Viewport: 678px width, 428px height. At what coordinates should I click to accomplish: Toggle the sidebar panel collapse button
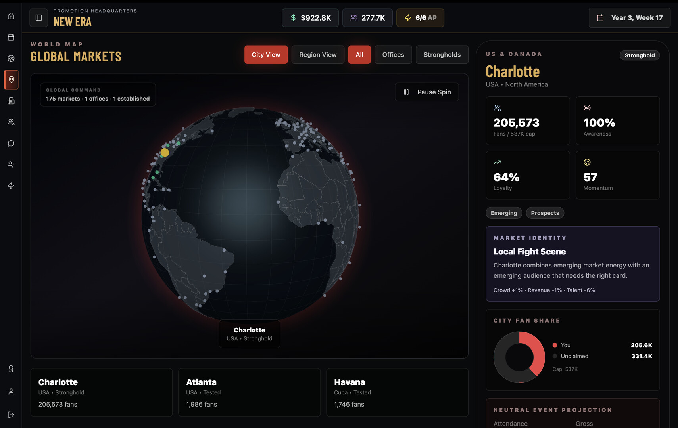click(x=39, y=18)
